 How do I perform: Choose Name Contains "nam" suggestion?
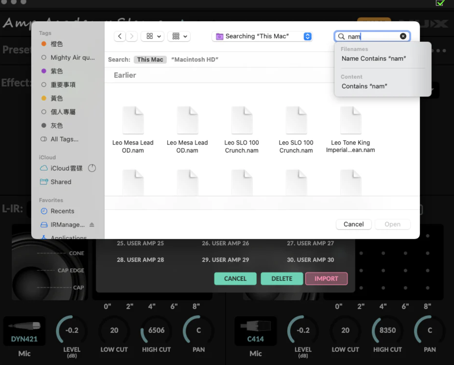(x=373, y=58)
